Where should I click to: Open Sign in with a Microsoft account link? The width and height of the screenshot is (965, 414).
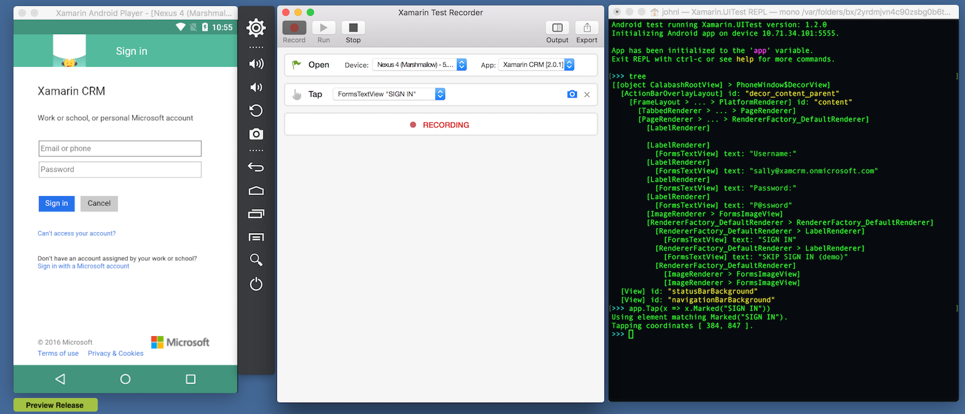point(83,266)
